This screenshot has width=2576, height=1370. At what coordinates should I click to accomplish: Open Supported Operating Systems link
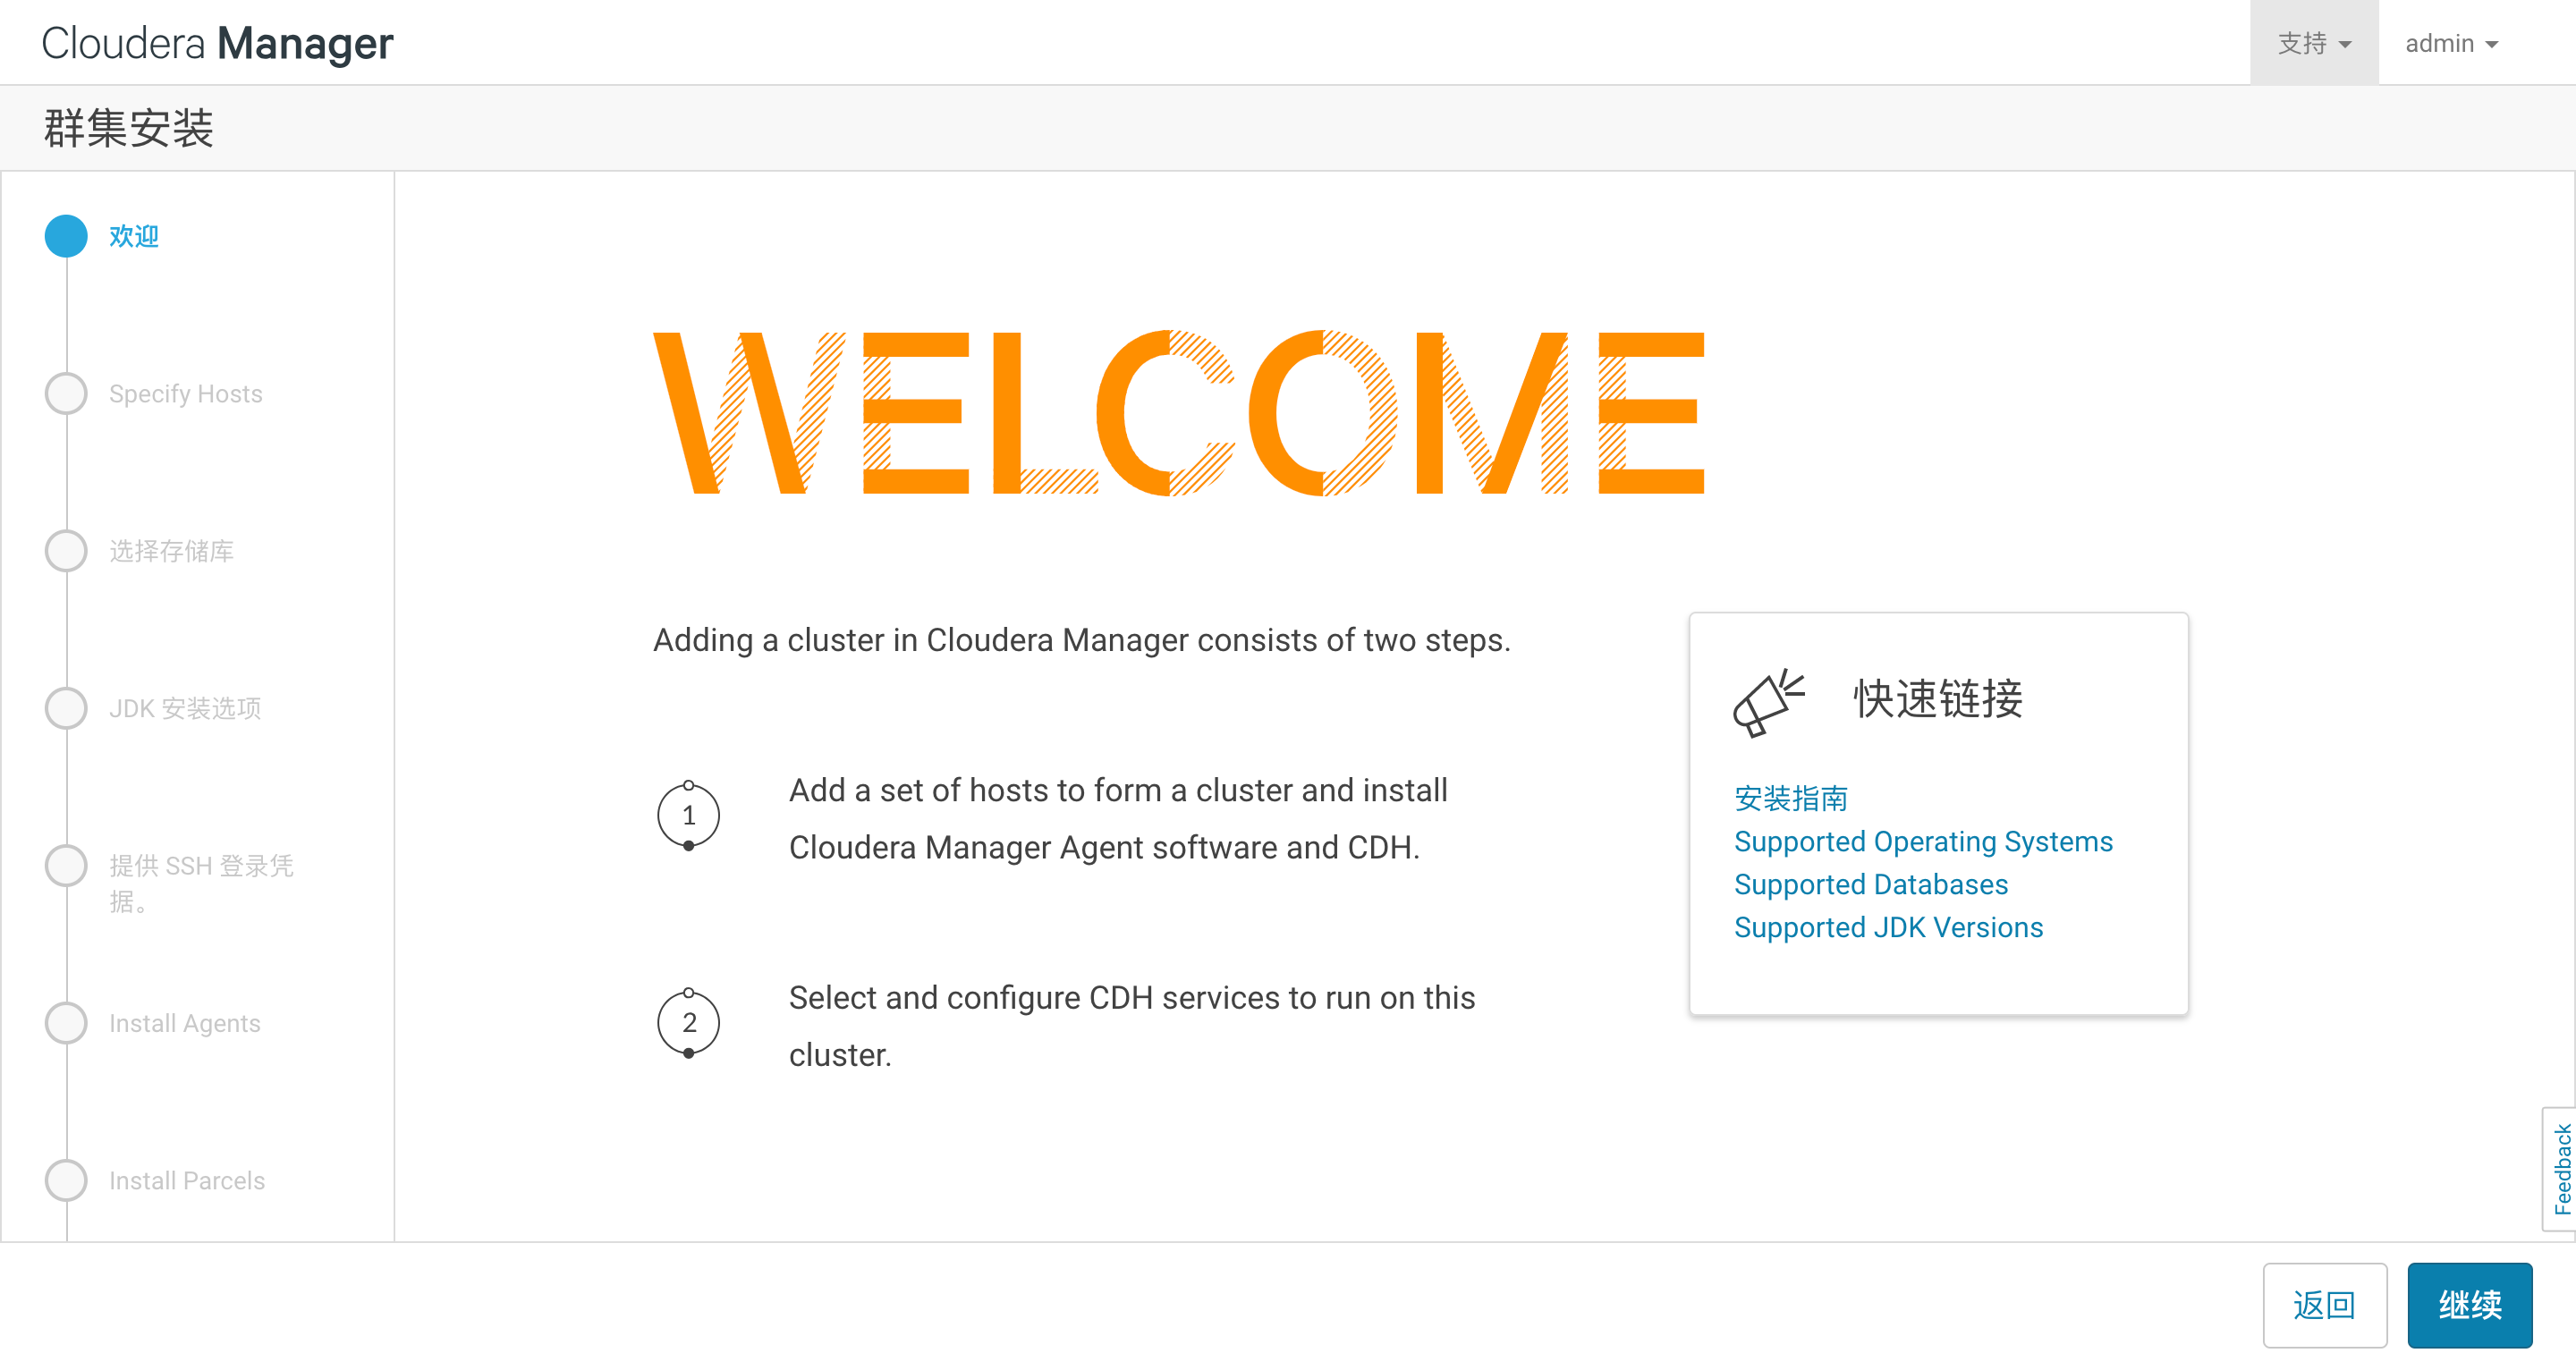coord(1922,841)
